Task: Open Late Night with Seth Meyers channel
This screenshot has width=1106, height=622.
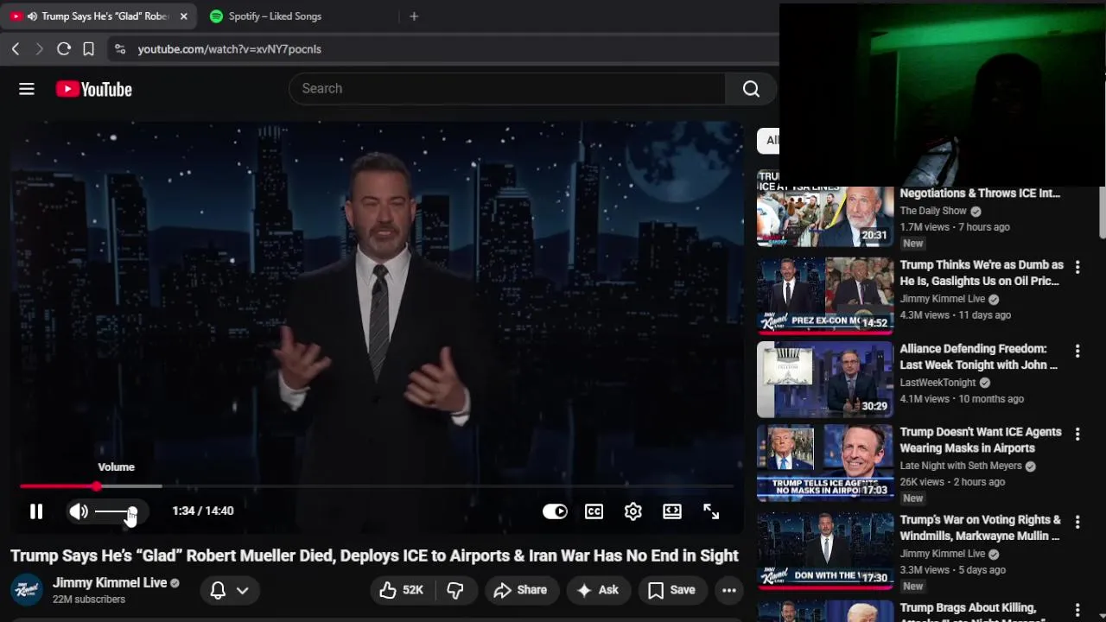Action: [x=961, y=466]
